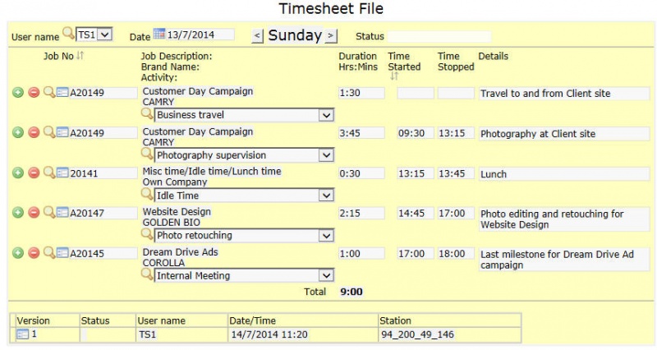Viewport: 657px width, 350px height.
Task: Click details field 'Last milestone for Dream Drive Ad'
Action: coord(564,260)
